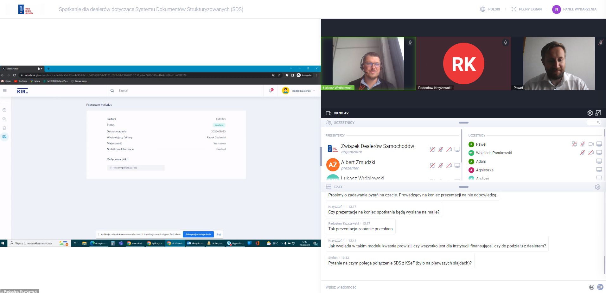Open AV window settings gear
Image resolution: width=606 pixels, height=293 pixels.
(x=590, y=113)
